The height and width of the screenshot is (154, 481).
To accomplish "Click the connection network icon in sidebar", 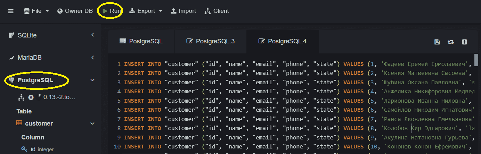I will [21, 97].
